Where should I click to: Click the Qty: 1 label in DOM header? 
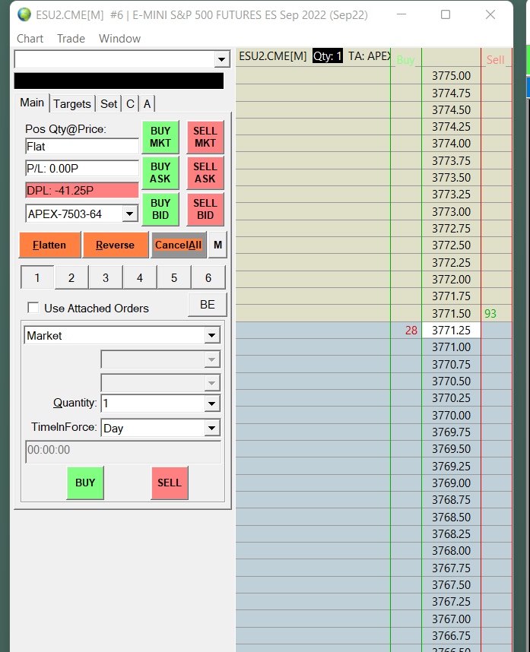pyautogui.click(x=328, y=56)
